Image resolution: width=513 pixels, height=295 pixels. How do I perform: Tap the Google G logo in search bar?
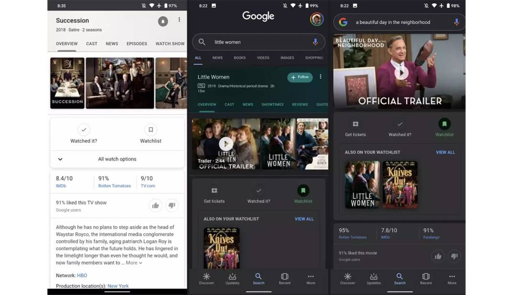(x=343, y=22)
